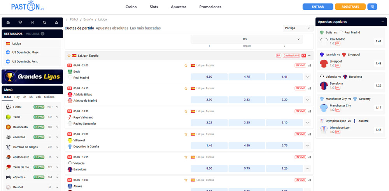Expand more markets for Betis vs Real Madrid
The height and width of the screenshot is (191, 389).
coord(307,77)
